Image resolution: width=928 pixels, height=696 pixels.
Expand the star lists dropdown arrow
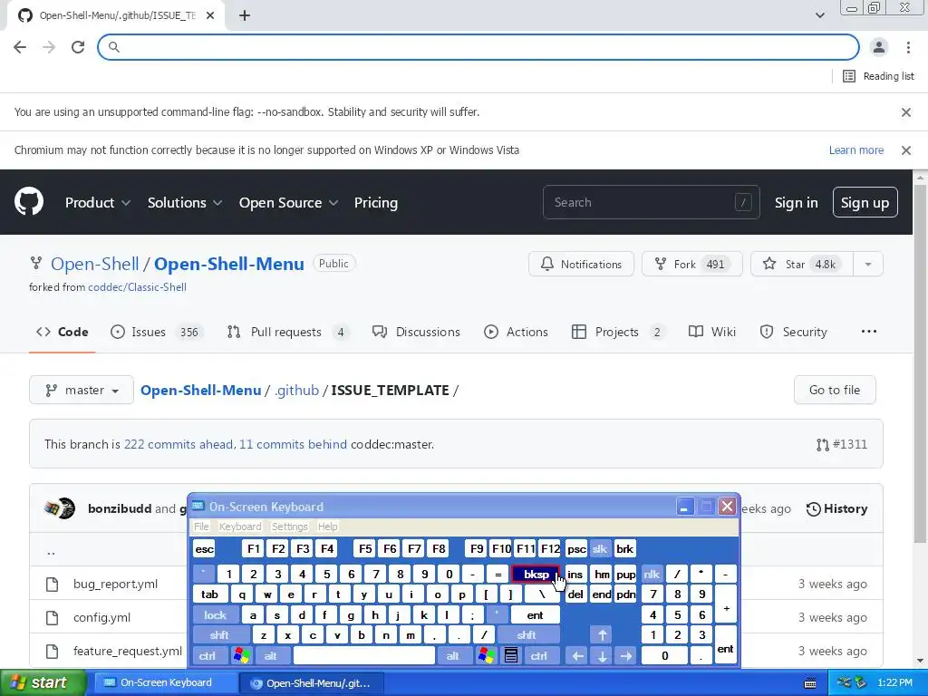pos(868,264)
